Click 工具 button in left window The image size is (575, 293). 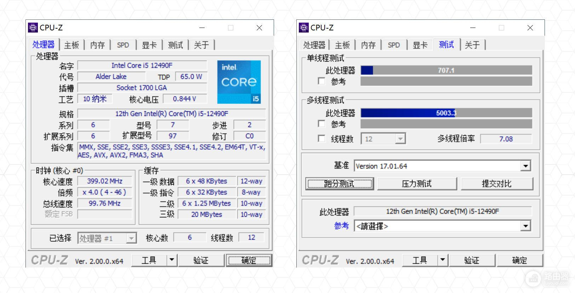[149, 260]
